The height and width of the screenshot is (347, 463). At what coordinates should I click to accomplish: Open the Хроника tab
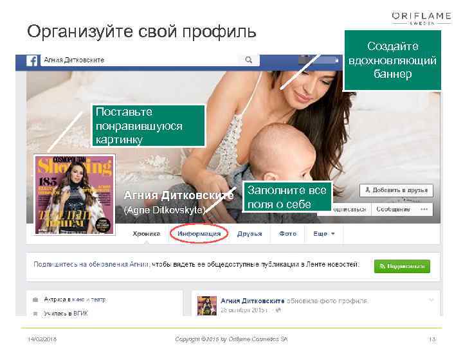coord(146,234)
